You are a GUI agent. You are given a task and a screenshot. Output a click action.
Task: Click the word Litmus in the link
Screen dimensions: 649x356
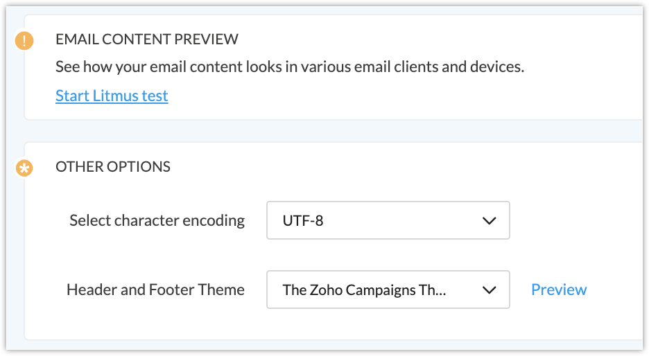116,96
